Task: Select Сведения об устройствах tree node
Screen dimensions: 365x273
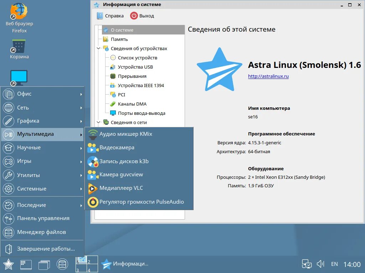Action: click(139, 48)
